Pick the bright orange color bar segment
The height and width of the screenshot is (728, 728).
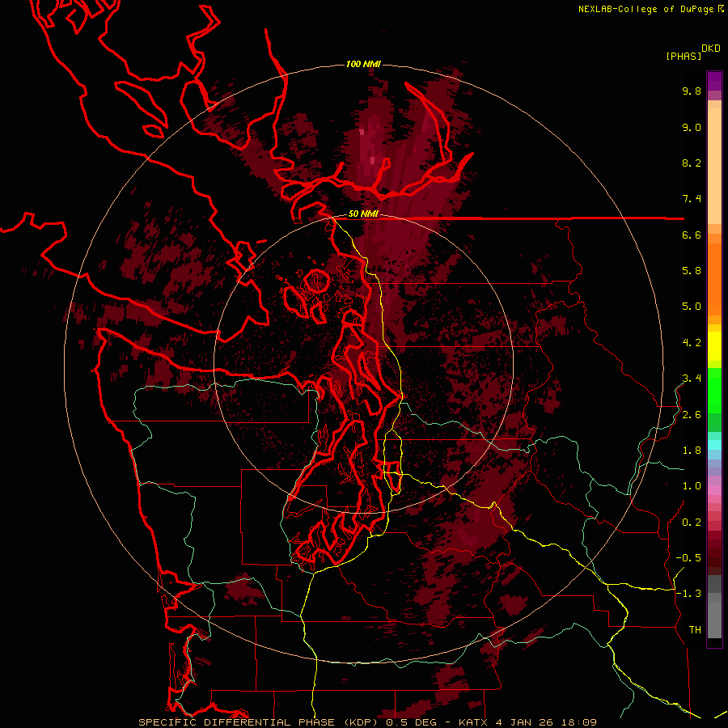[x=714, y=278]
